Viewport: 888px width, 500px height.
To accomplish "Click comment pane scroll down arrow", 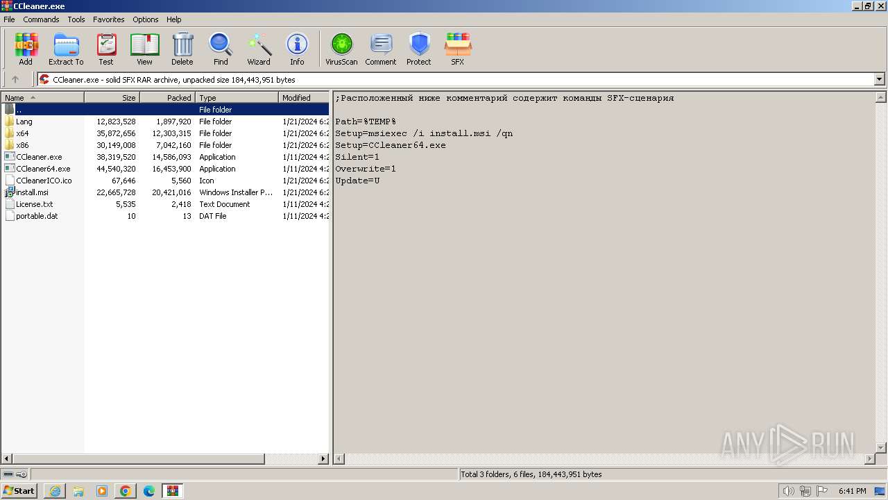I will tap(881, 448).
